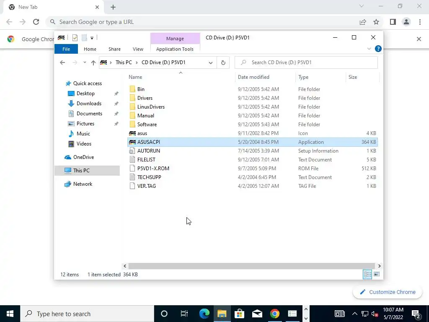Screen dimensions: 429x322
Task: Click the Explorer back arrow
Action: pyautogui.click(x=62, y=62)
